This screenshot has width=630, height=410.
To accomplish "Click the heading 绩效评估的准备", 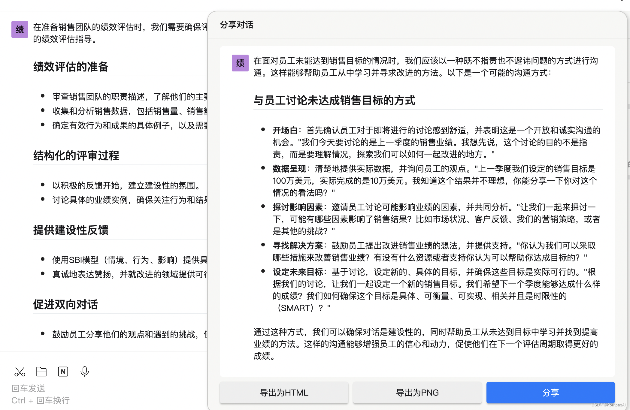I will point(71,67).
